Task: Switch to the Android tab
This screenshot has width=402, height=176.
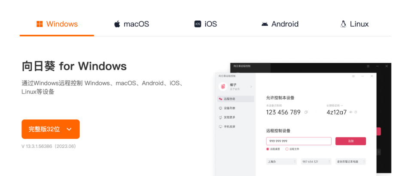Action: coord(280,24)
